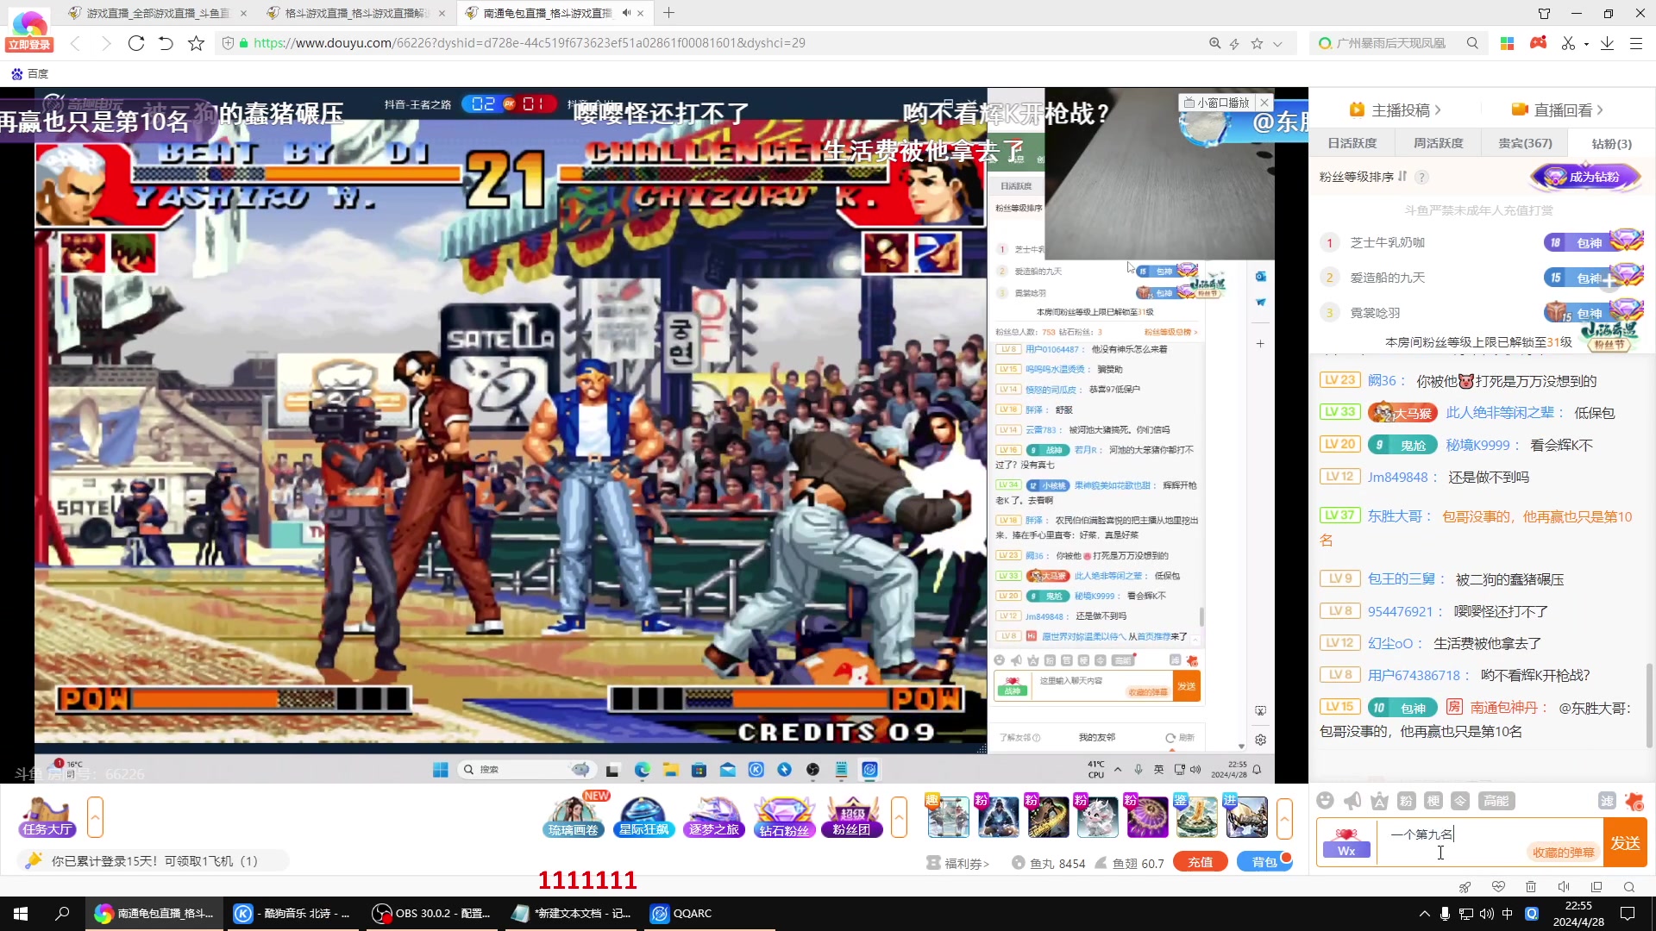Viewport: 1656px width, 931px height.
Task: Click the 发送 send button
Action: 1625,842
